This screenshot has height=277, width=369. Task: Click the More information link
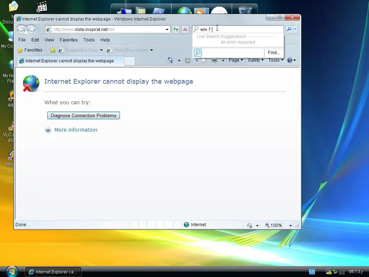[x=76, y=130]
